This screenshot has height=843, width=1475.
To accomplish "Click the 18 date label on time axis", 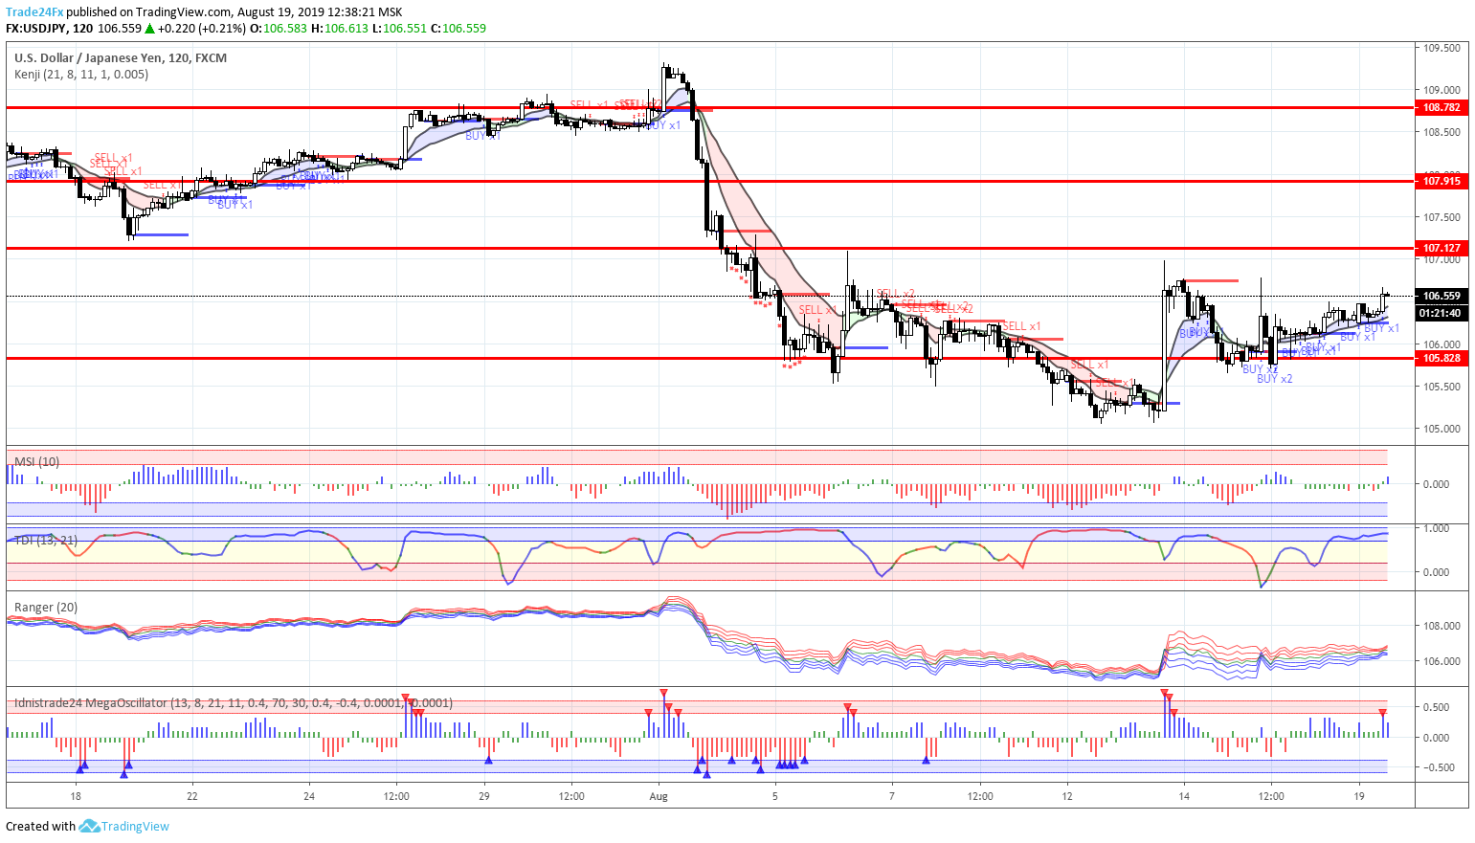I will pos(76,795).
